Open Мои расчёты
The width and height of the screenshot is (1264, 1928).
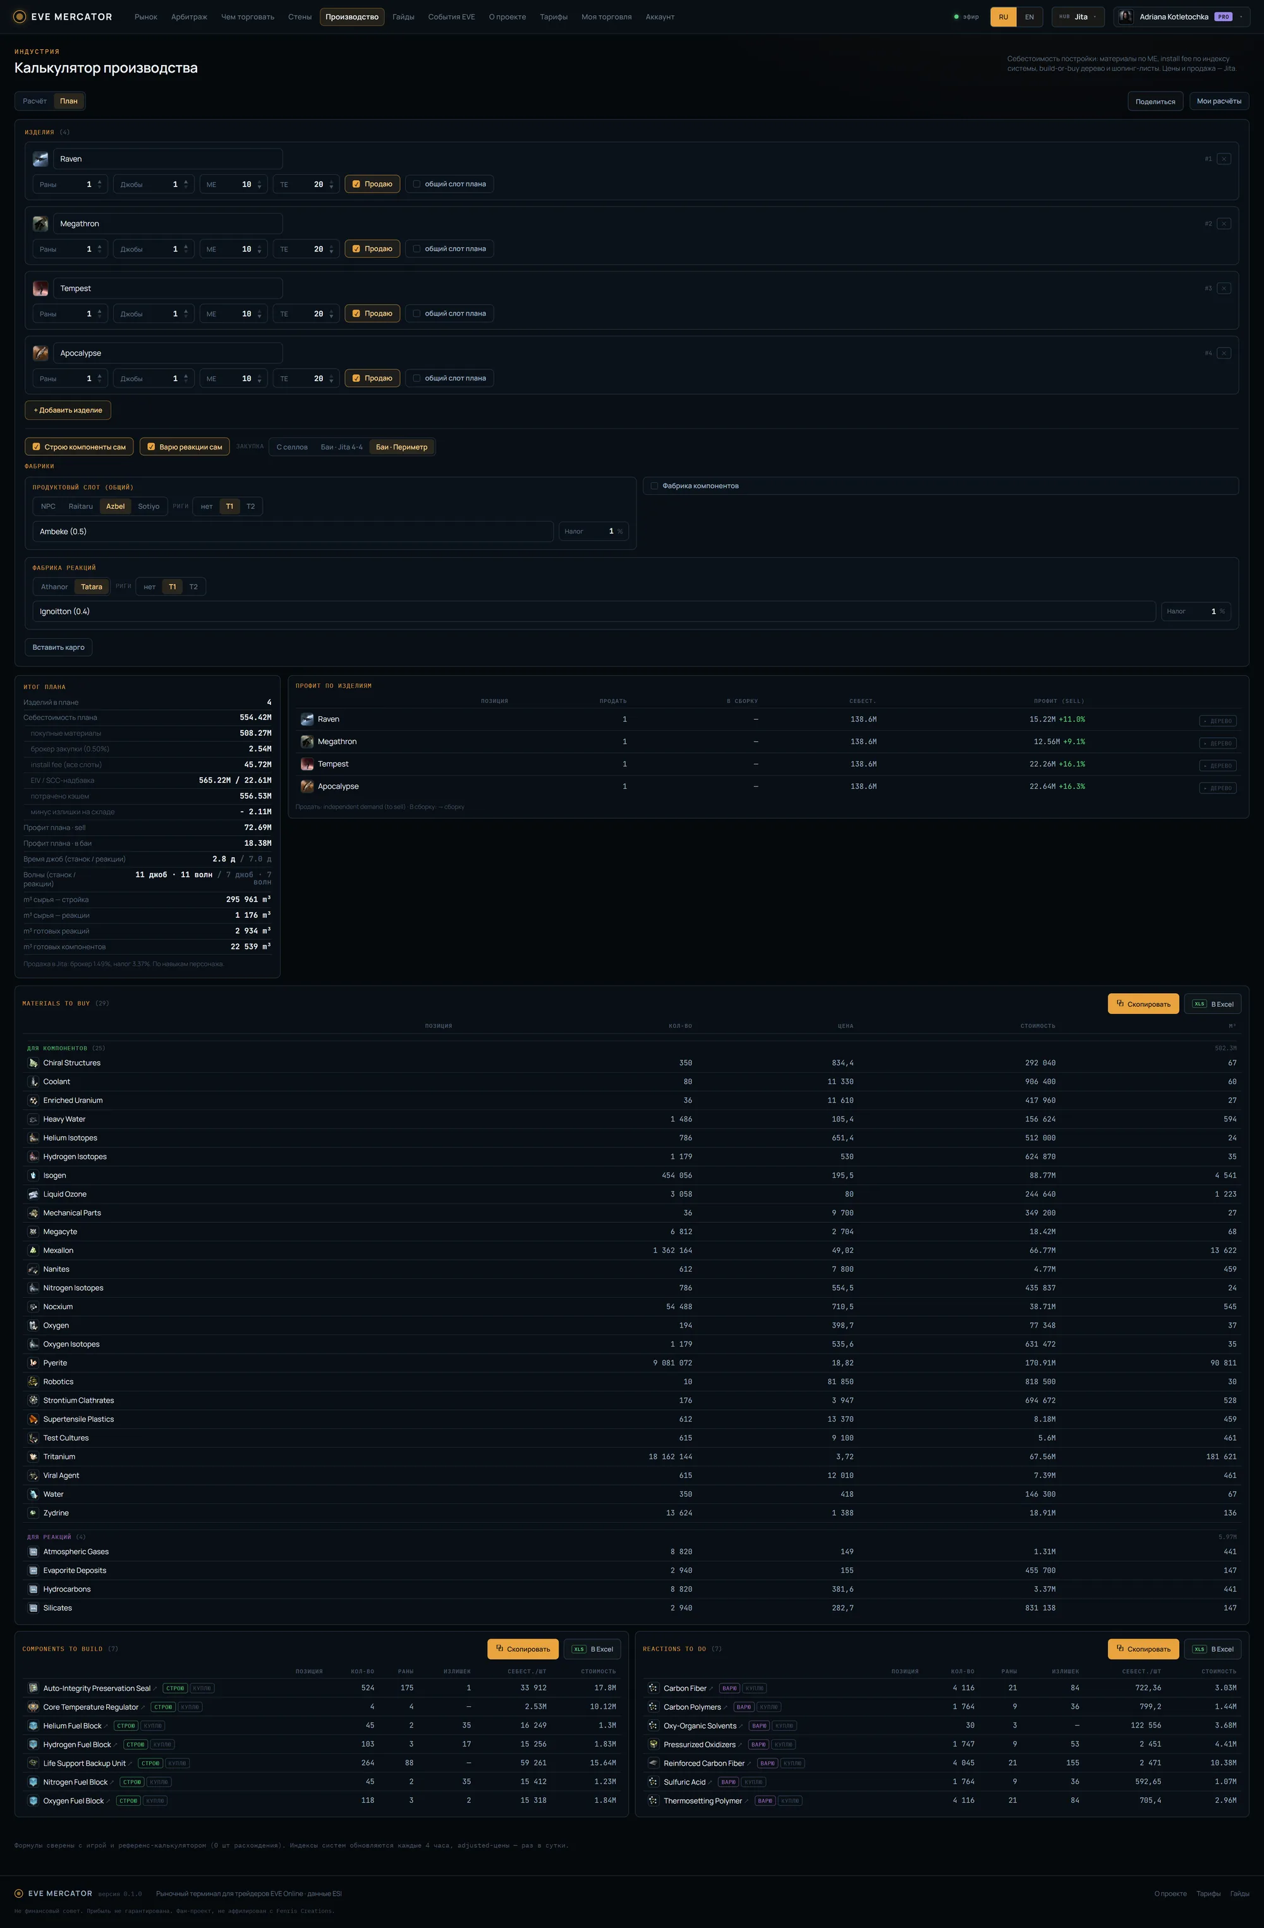[x=1218, y=101]
